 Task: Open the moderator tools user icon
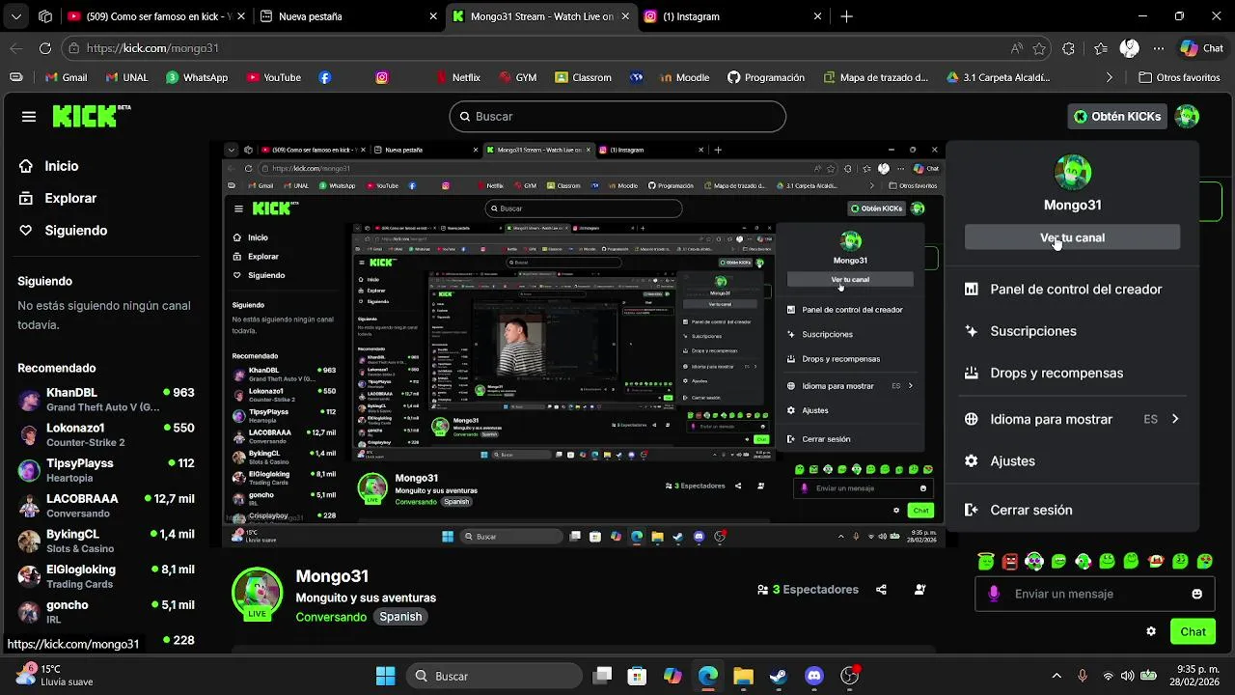919,590
